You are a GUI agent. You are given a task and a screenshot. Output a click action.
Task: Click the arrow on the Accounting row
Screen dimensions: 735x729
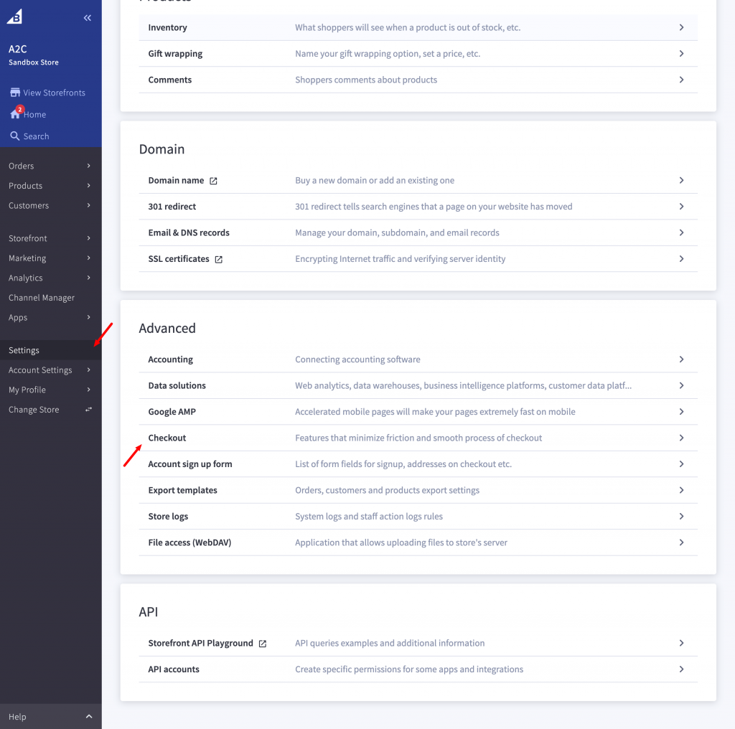[x=681, y=359]
